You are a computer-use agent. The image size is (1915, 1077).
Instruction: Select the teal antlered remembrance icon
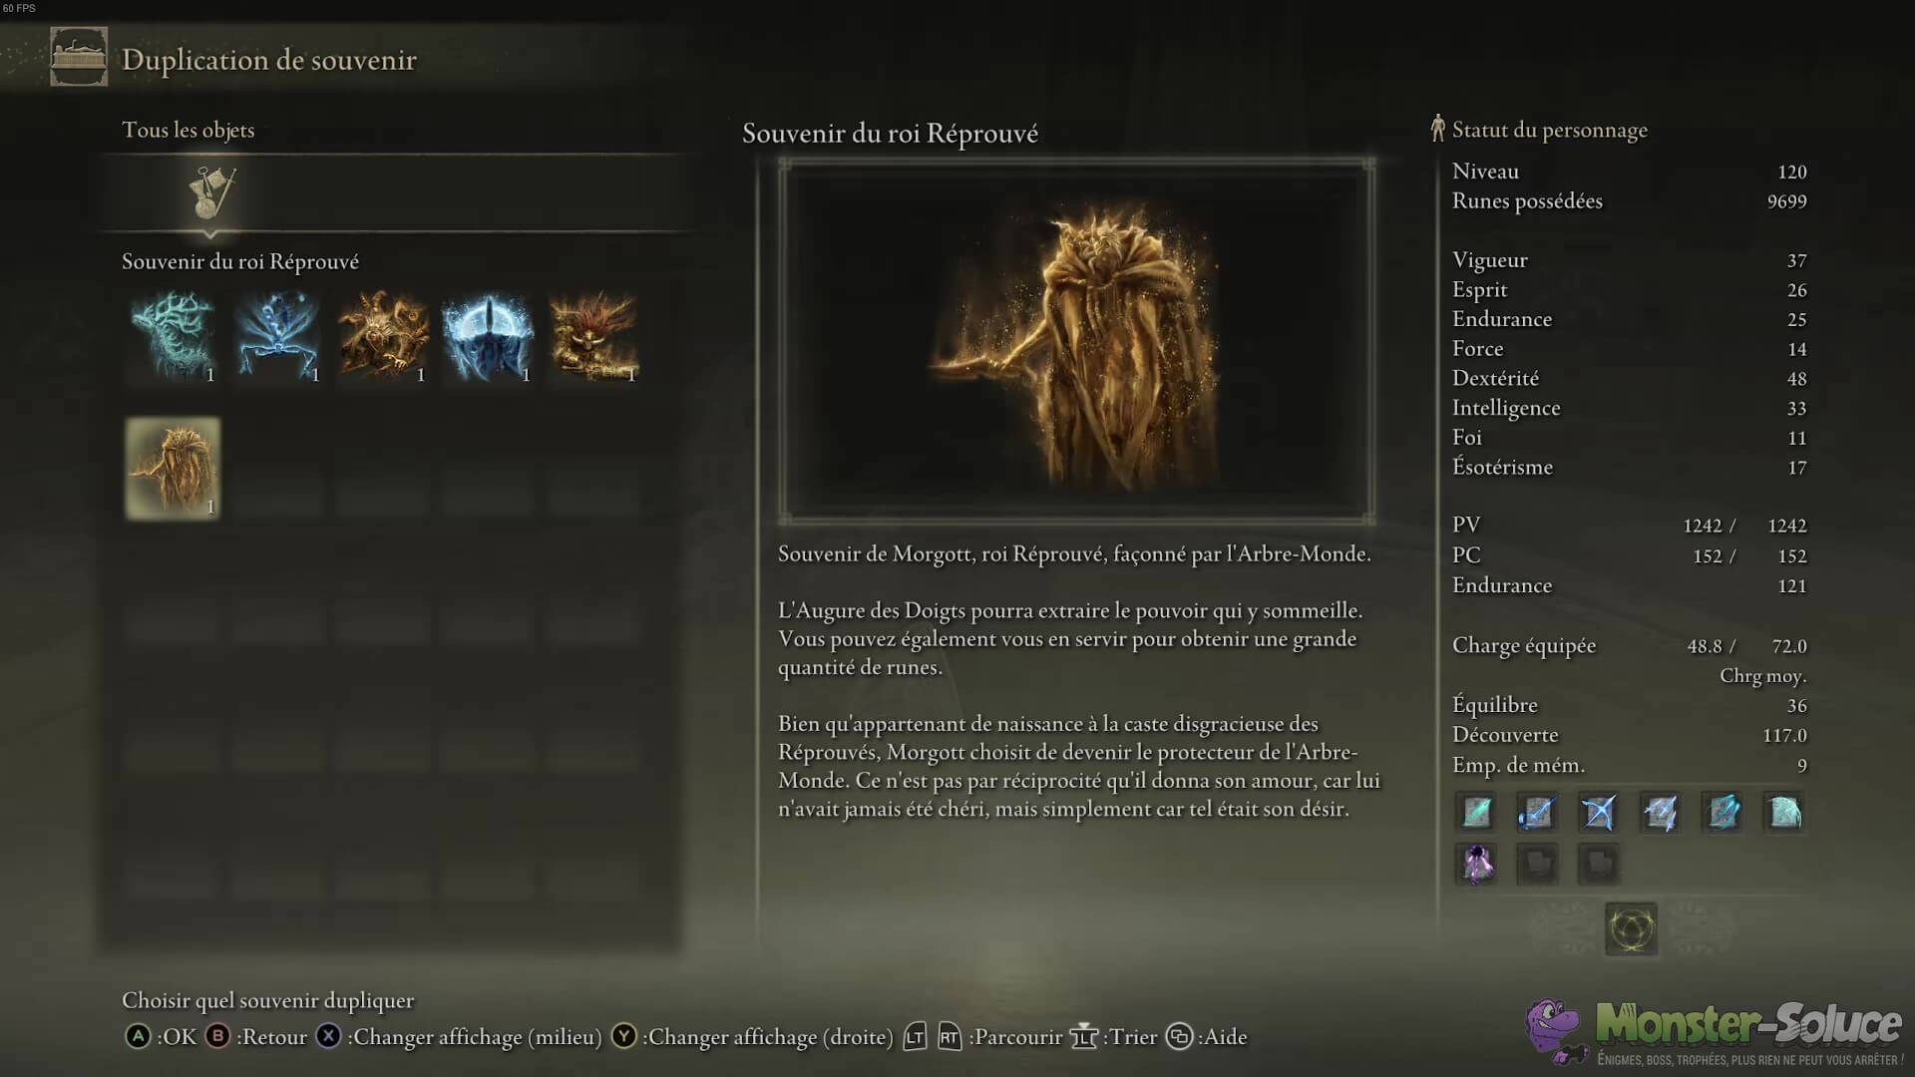tap(173, 336)
